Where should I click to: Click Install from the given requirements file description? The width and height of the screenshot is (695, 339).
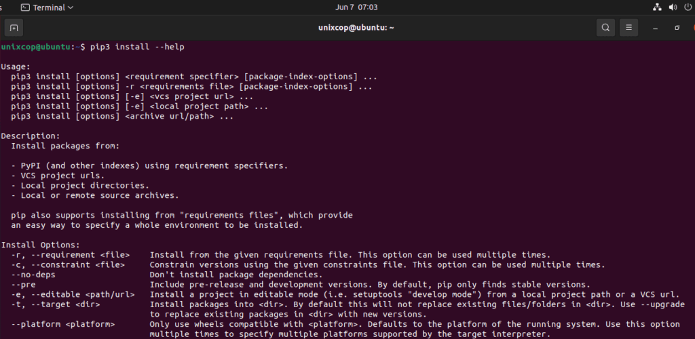(350, 255)
